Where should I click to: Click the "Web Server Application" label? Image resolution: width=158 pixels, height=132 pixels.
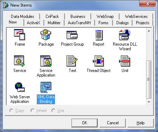[20, 99]
